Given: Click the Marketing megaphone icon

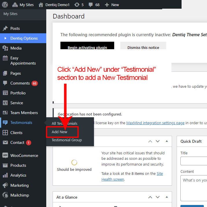Looking at the screenshot, I should [x=5, y=185].
